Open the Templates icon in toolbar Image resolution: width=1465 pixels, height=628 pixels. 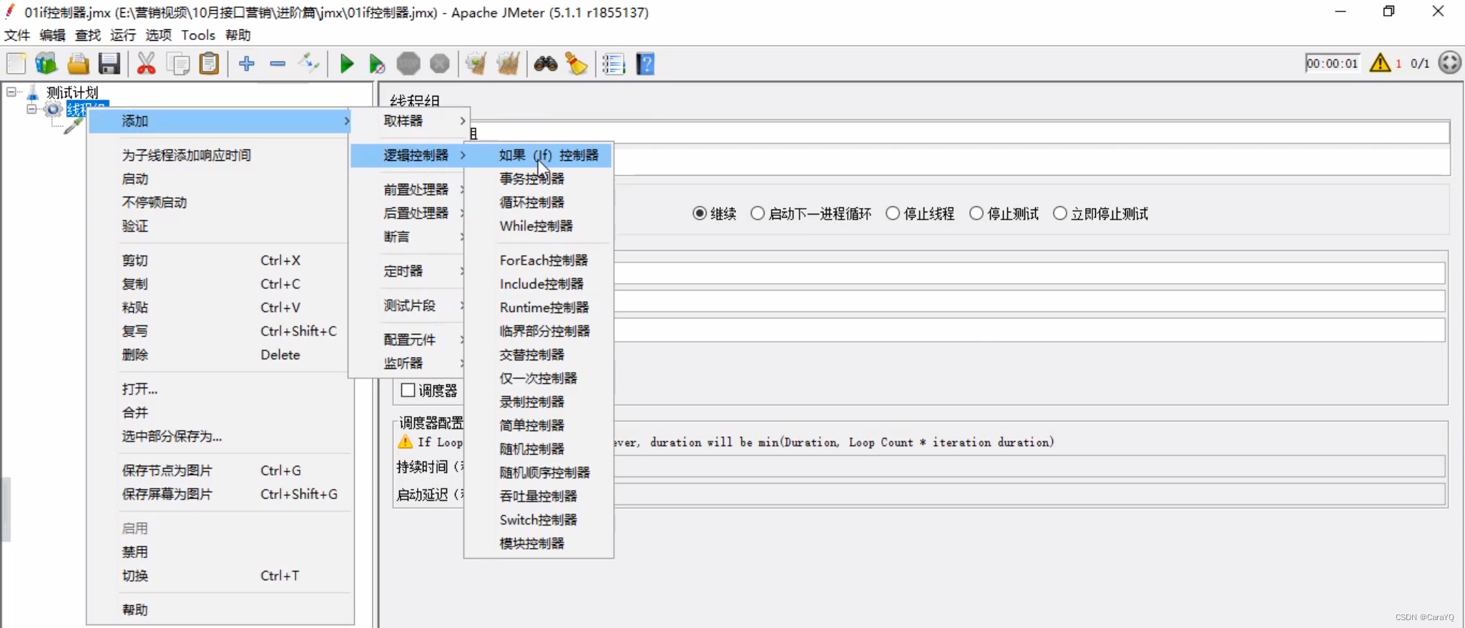click(46, 64)
